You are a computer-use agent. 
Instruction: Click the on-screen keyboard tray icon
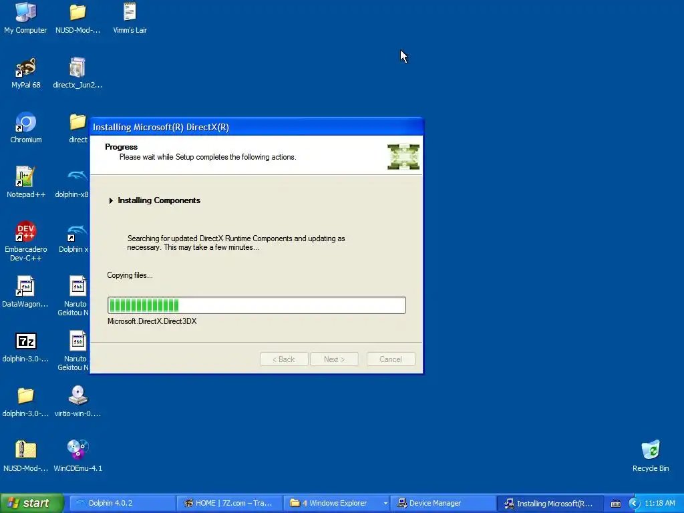(615, 504)
